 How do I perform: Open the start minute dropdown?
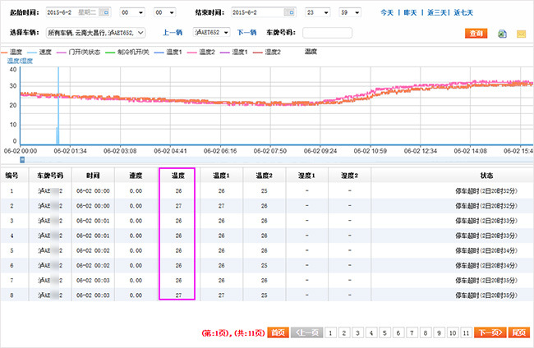(165, 12)
